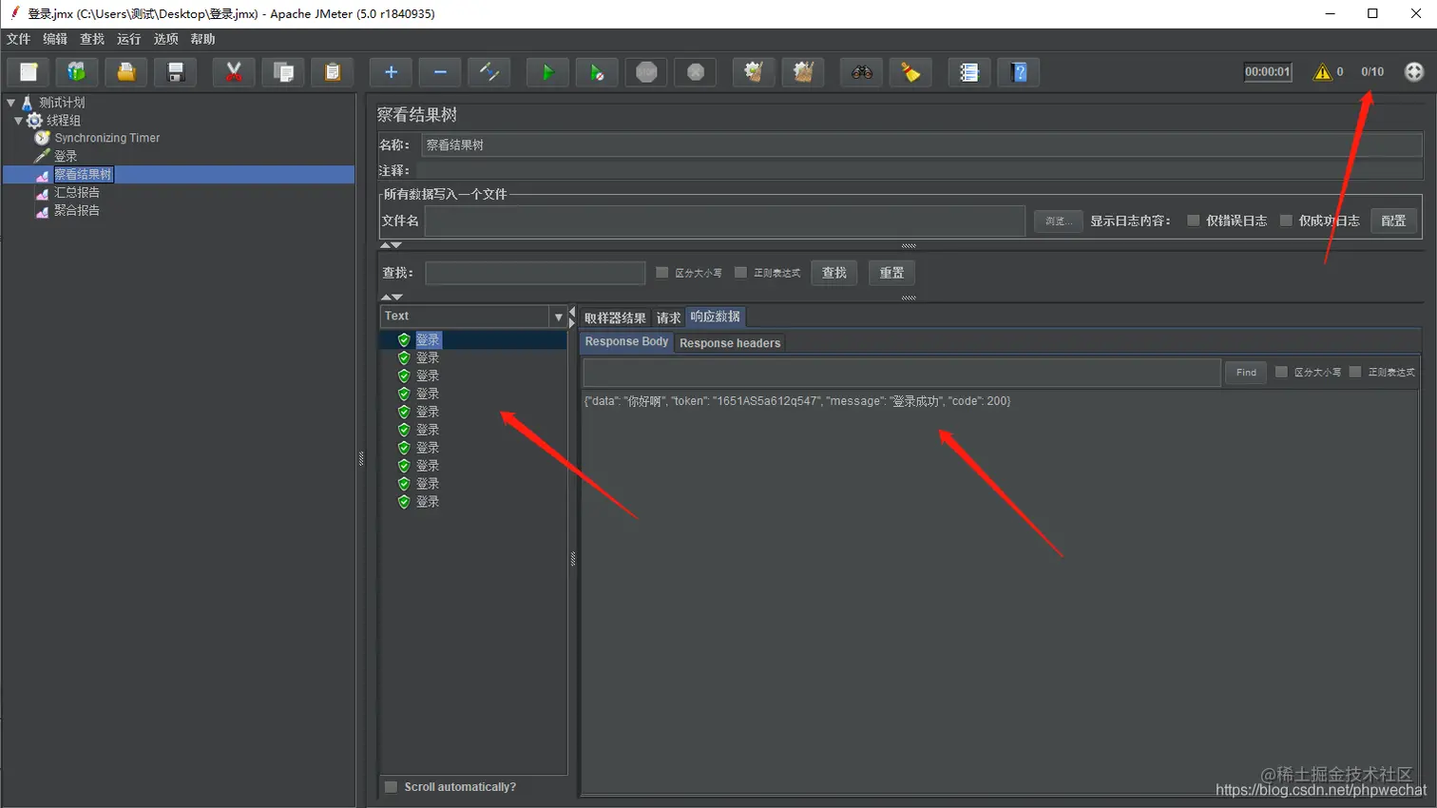Switch to the 响应数据 tab
This screenshot has height=808, width=1437.
coord(716,317)
